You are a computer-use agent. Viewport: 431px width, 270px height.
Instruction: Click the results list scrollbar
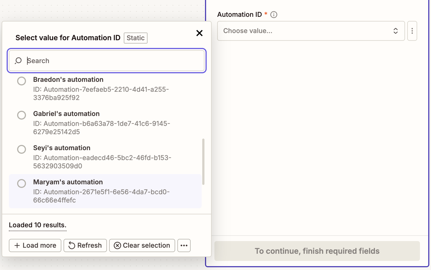click(x=203, y=161)
